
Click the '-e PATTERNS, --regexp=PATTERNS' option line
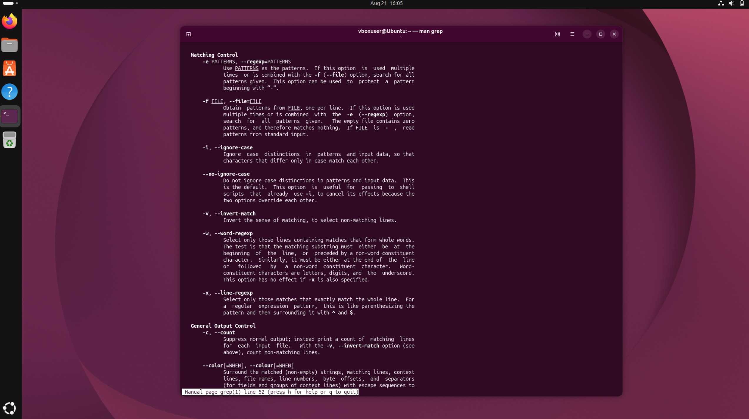247,62
